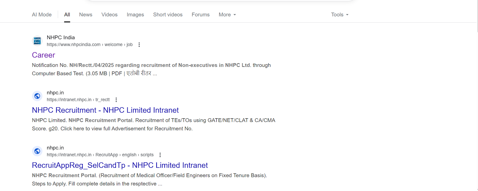Click the snippet line starting NHPC Limited. NHPC Recruitment Portal

[154, 120]
